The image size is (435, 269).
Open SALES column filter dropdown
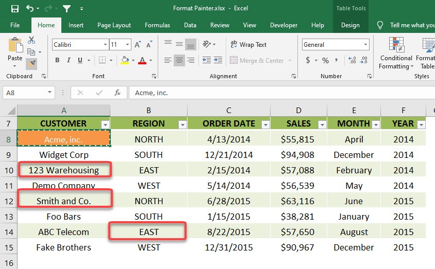(x=322, y=125)
